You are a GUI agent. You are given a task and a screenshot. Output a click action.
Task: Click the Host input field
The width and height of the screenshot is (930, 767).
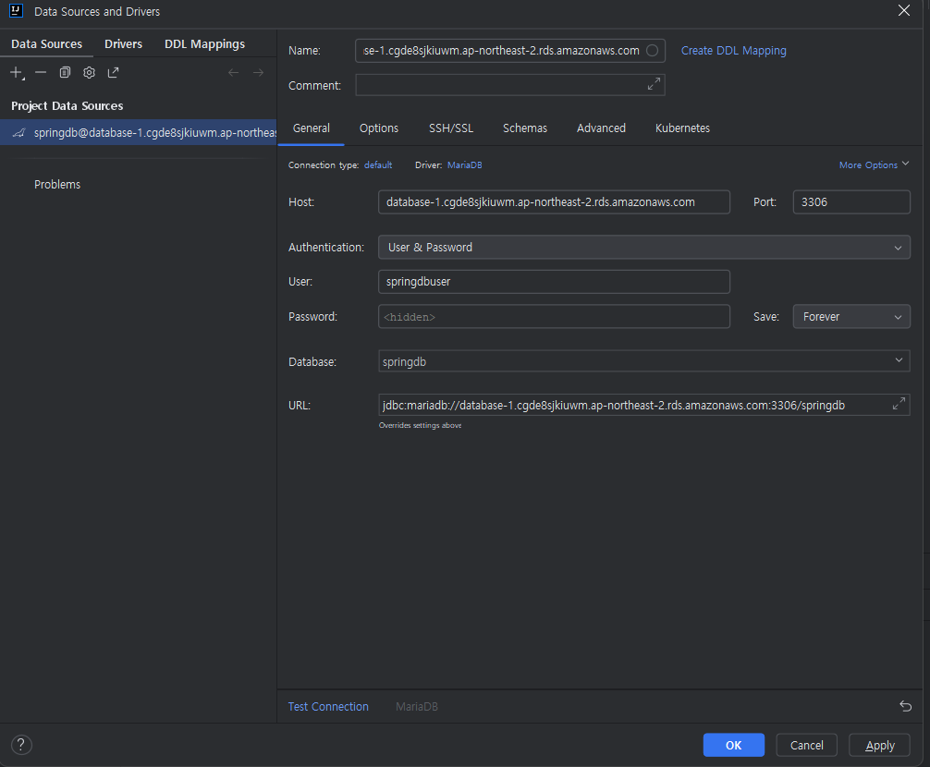pyautogui.click(x=554, y=202)
